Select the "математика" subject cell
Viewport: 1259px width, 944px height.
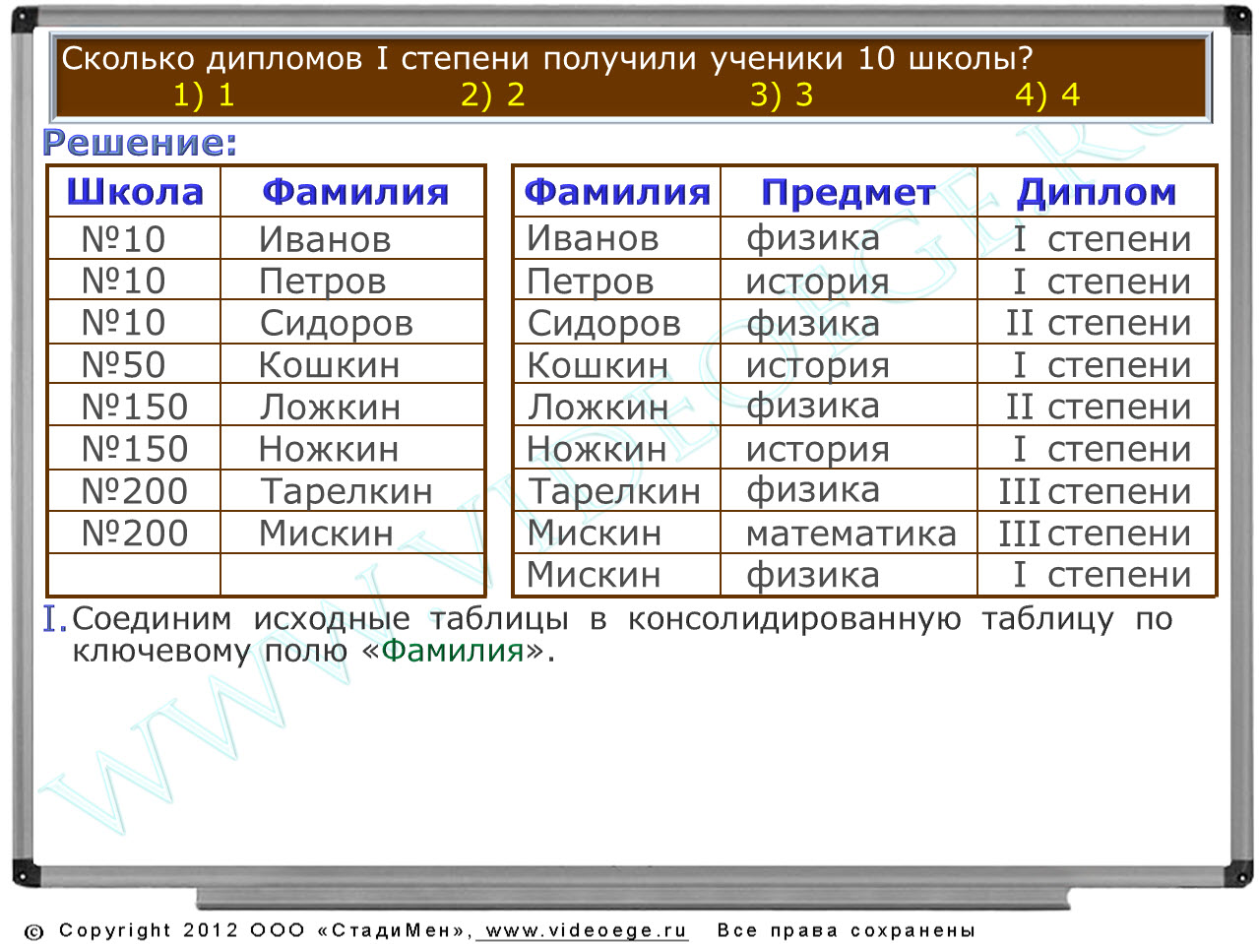point(851,535)
